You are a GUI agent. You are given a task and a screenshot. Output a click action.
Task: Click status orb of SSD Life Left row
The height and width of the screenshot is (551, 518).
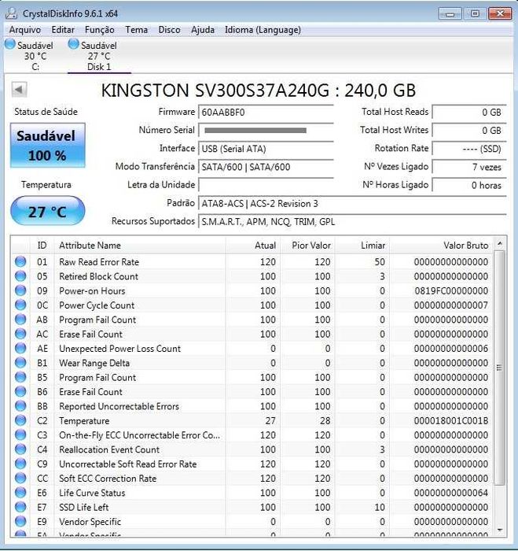tap(20, 507)
